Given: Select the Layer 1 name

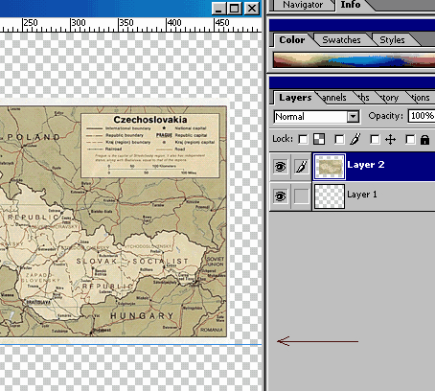Looking at the screenshot, I should click(x=362, y=195).
